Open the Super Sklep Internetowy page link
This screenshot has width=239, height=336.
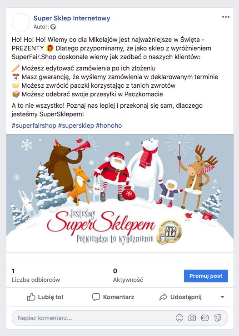tap(72, 18)
